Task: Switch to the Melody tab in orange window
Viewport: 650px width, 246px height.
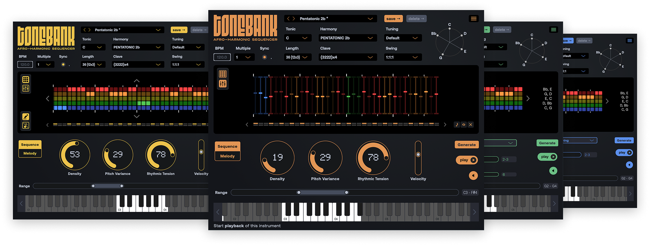Action: point(227,156)
